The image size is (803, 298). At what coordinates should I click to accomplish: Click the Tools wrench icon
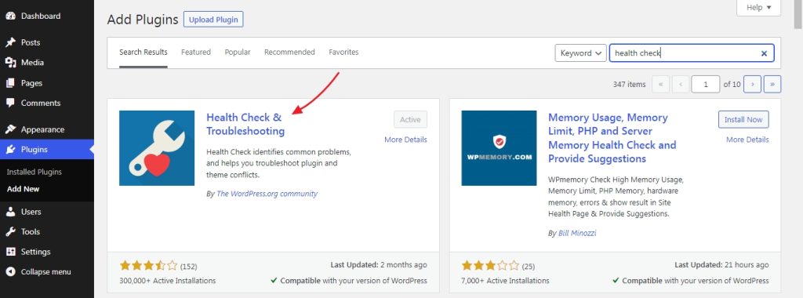click(11, 231)
